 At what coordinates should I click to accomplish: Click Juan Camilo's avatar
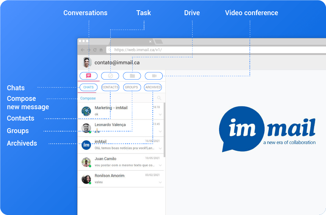[86, 162]
